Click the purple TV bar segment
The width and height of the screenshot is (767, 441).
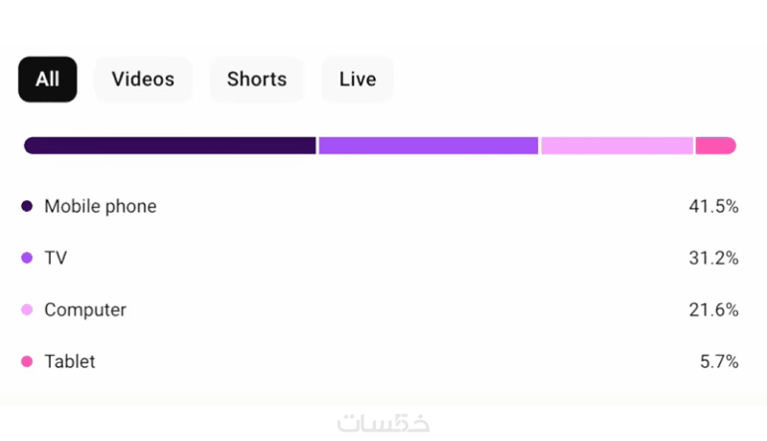pyautogui.click(x=428, y=146)
